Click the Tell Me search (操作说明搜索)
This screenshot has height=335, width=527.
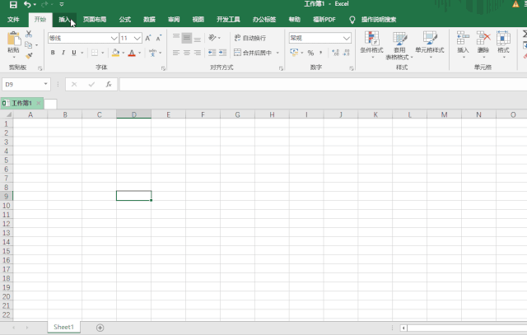(x=379, y=20)
